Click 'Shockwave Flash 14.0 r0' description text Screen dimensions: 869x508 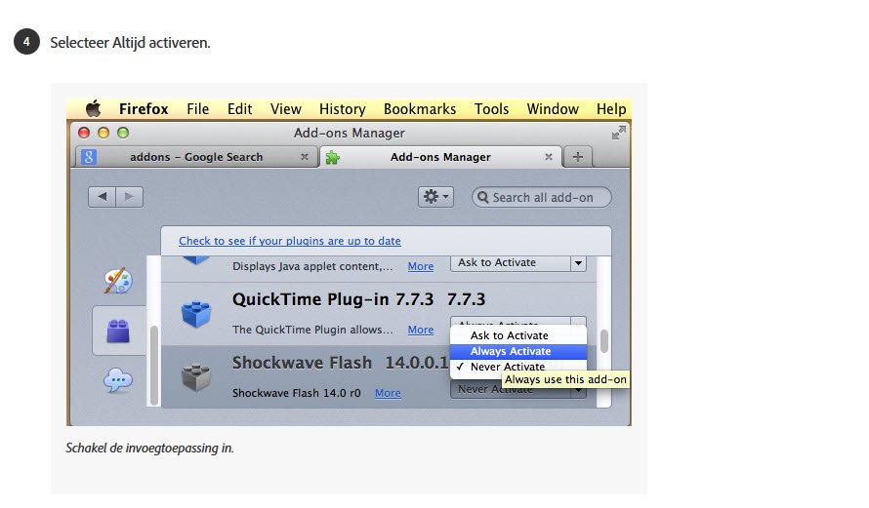coord(297,393)
